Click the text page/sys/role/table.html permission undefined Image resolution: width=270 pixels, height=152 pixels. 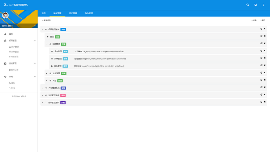point(103,66)
